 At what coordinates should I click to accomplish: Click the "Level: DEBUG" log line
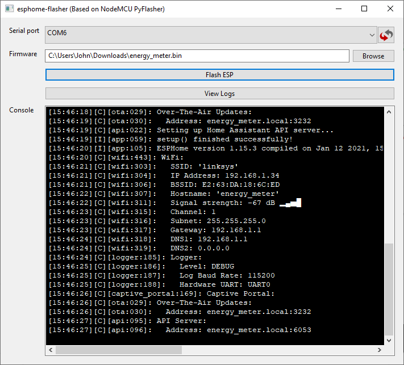pyautogui.click(x=141, y=266)
